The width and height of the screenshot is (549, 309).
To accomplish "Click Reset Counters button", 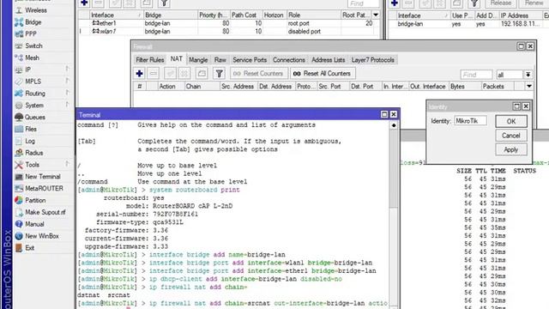I will (258, 74).
